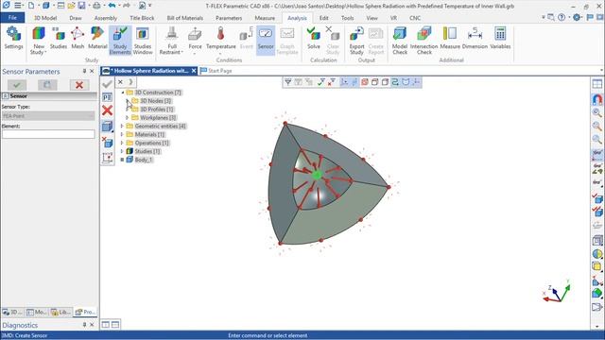This screenshot has width=605, height=340.
Task: Switch to the 3D Model ribbon tab
Action: click(x=45, y=18)
